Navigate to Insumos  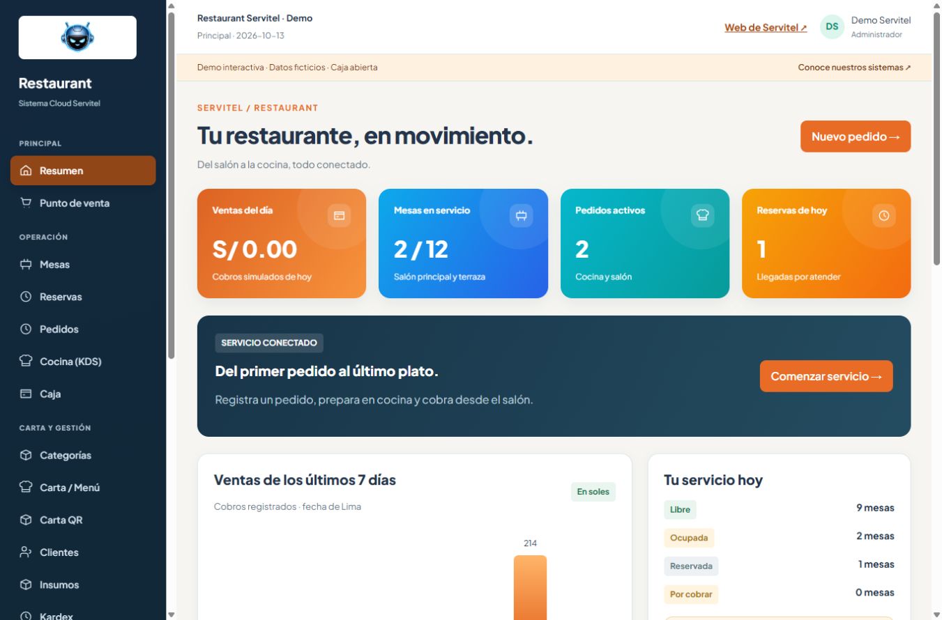(83, 585)
